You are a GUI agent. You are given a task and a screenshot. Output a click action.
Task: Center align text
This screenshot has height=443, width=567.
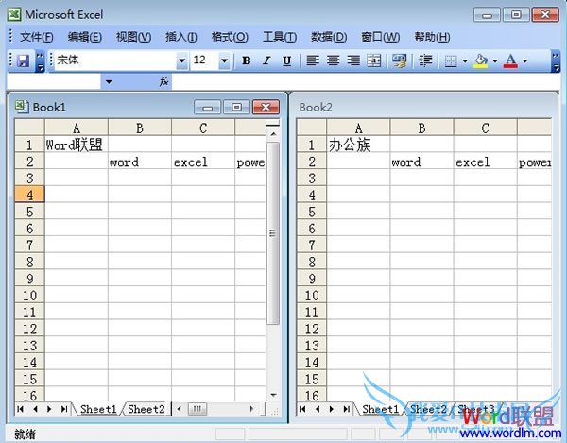point(333,60)
